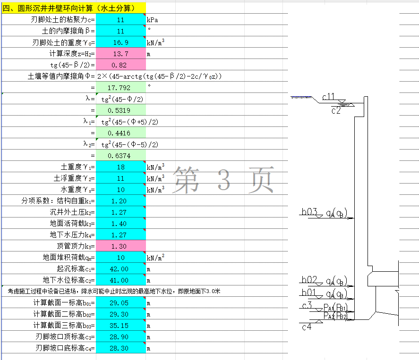This screenshot has width=419, height=360.
Task: Click the c11 label in the caisson diagram
Action: tap(328, 97)
